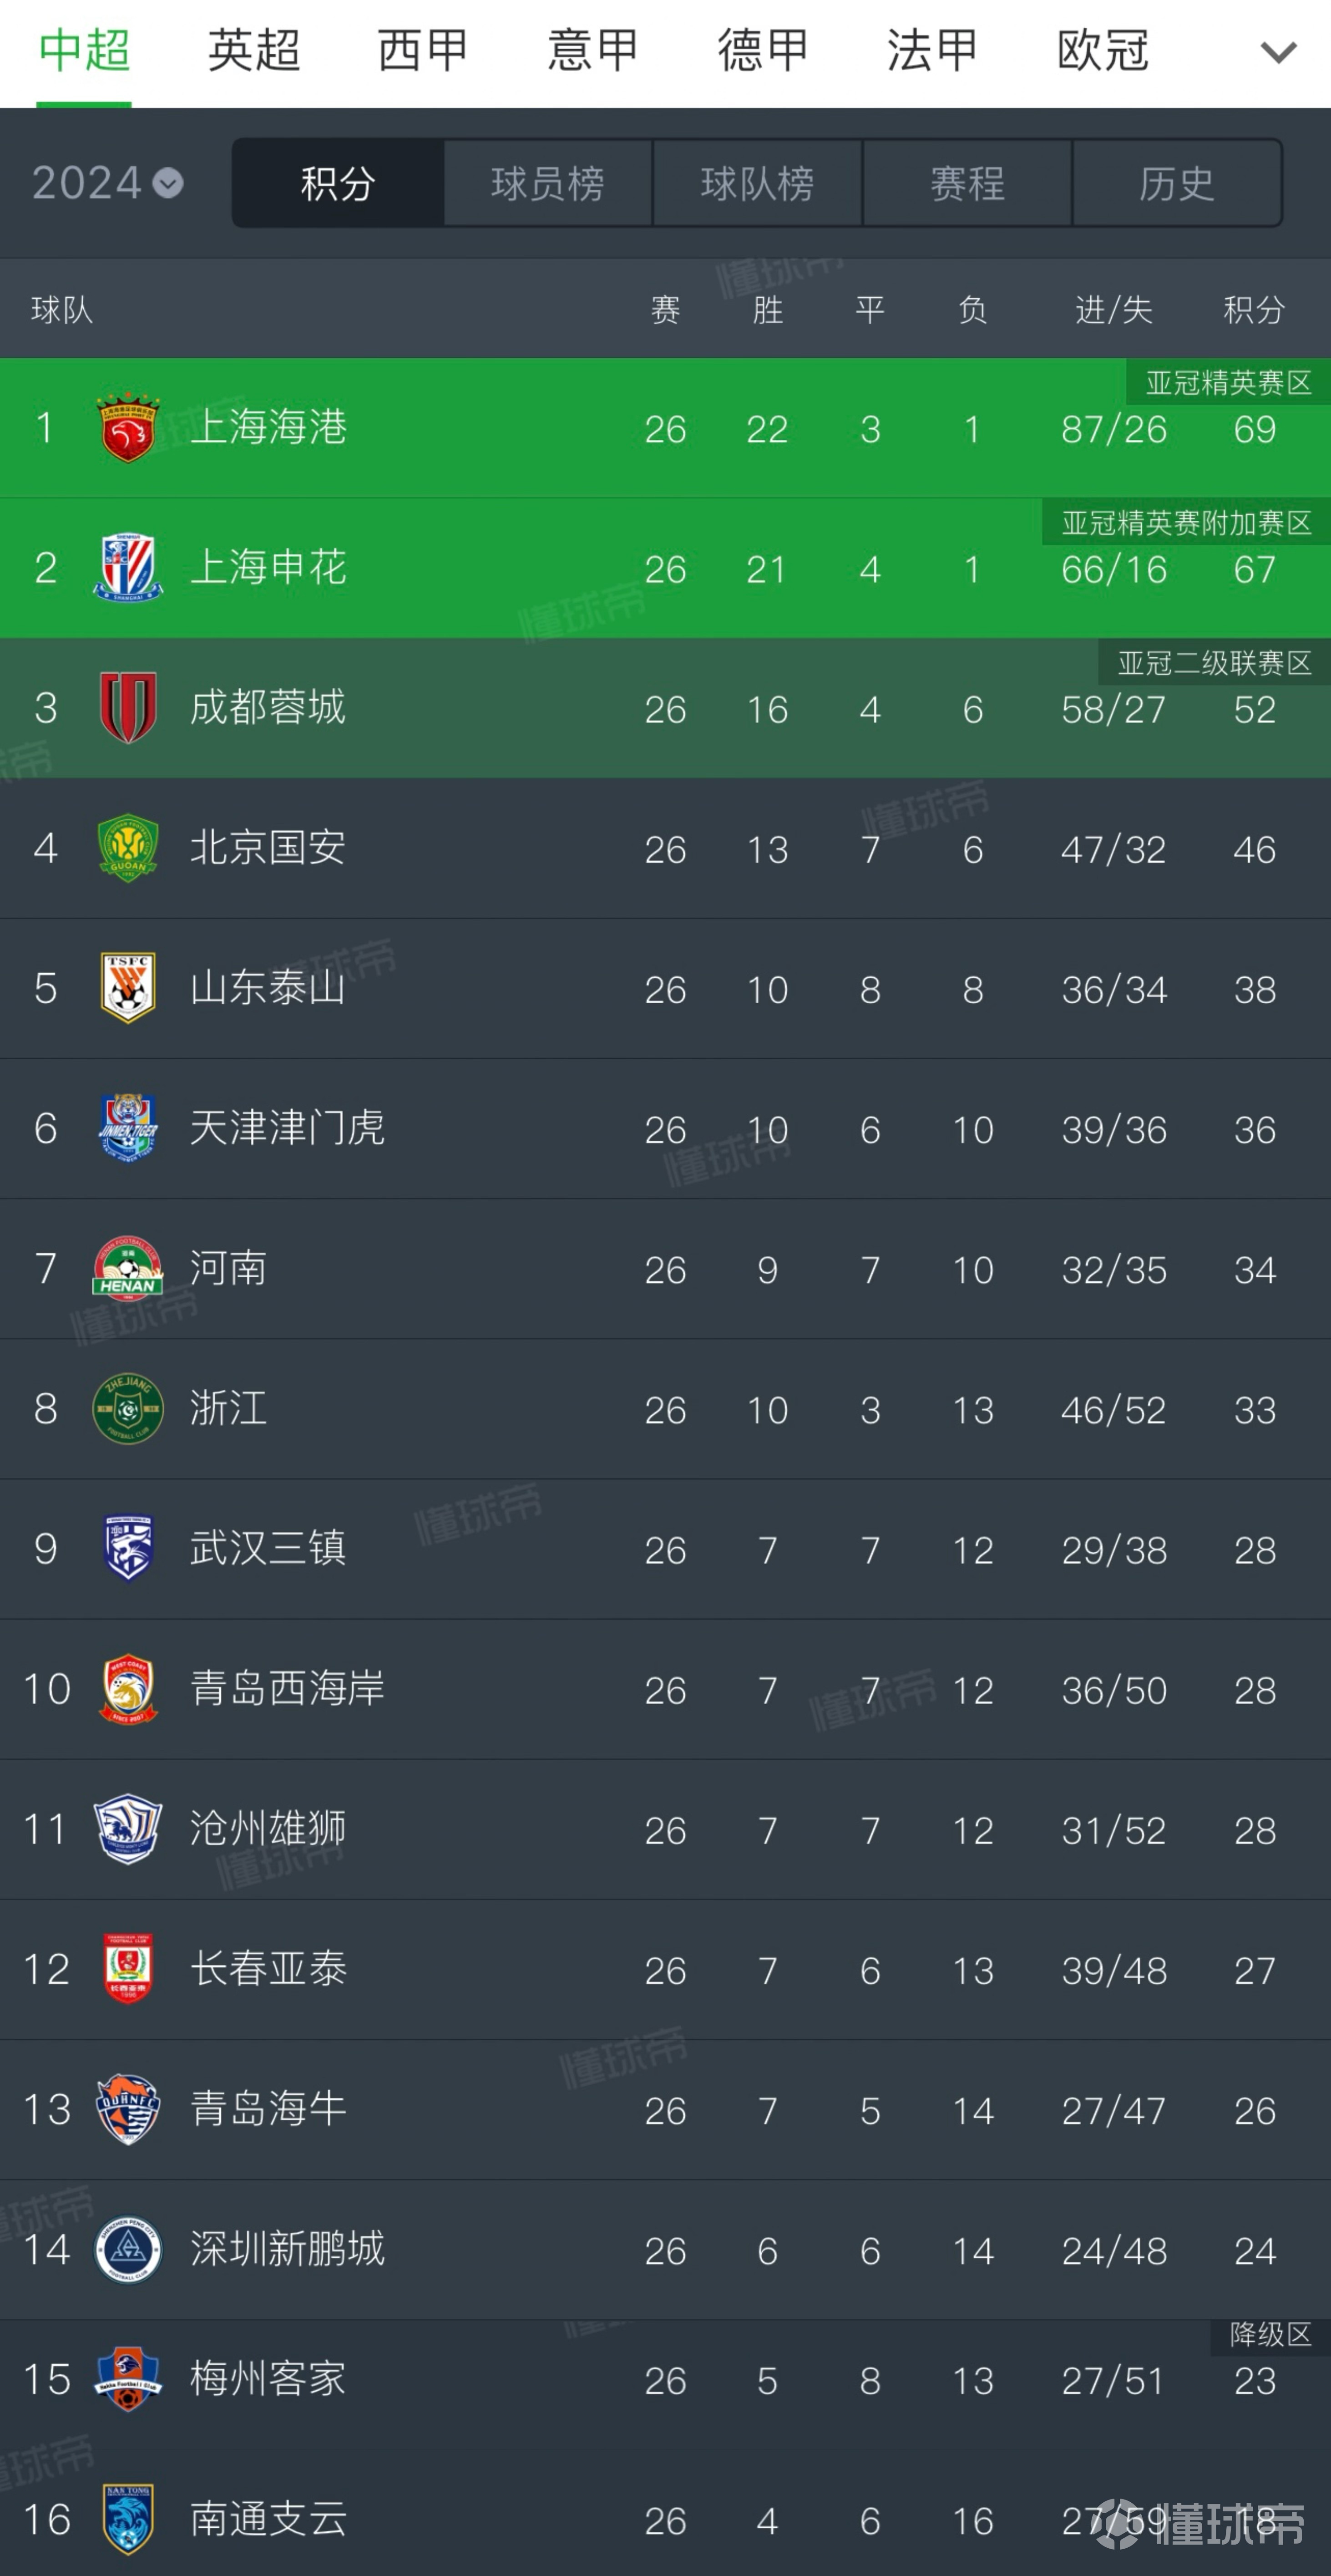
Task: Tap the Shandong Taishan club logo
Action: pyautogui.click(x=128, y=988)
